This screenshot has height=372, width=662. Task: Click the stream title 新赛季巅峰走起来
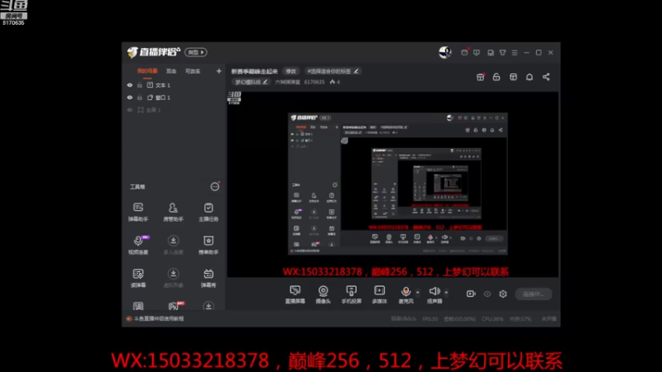point(254,71)
